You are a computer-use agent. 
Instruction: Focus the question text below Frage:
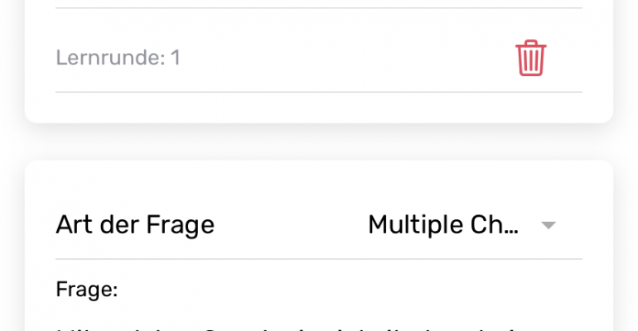point(285,328)
